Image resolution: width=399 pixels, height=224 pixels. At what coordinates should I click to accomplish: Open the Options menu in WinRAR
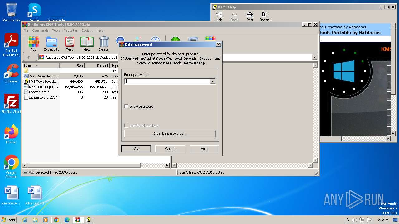coord(87,30)
